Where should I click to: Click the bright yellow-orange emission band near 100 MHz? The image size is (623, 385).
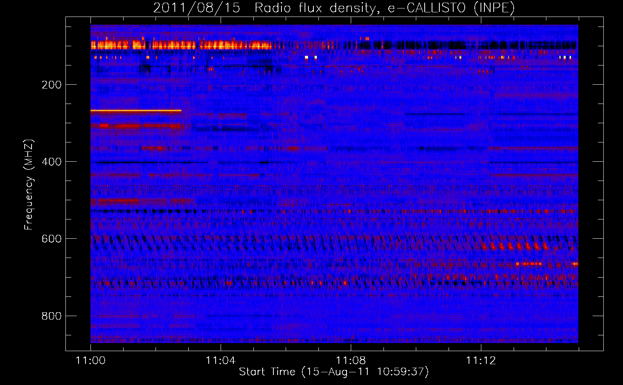(x=181, y=45)
